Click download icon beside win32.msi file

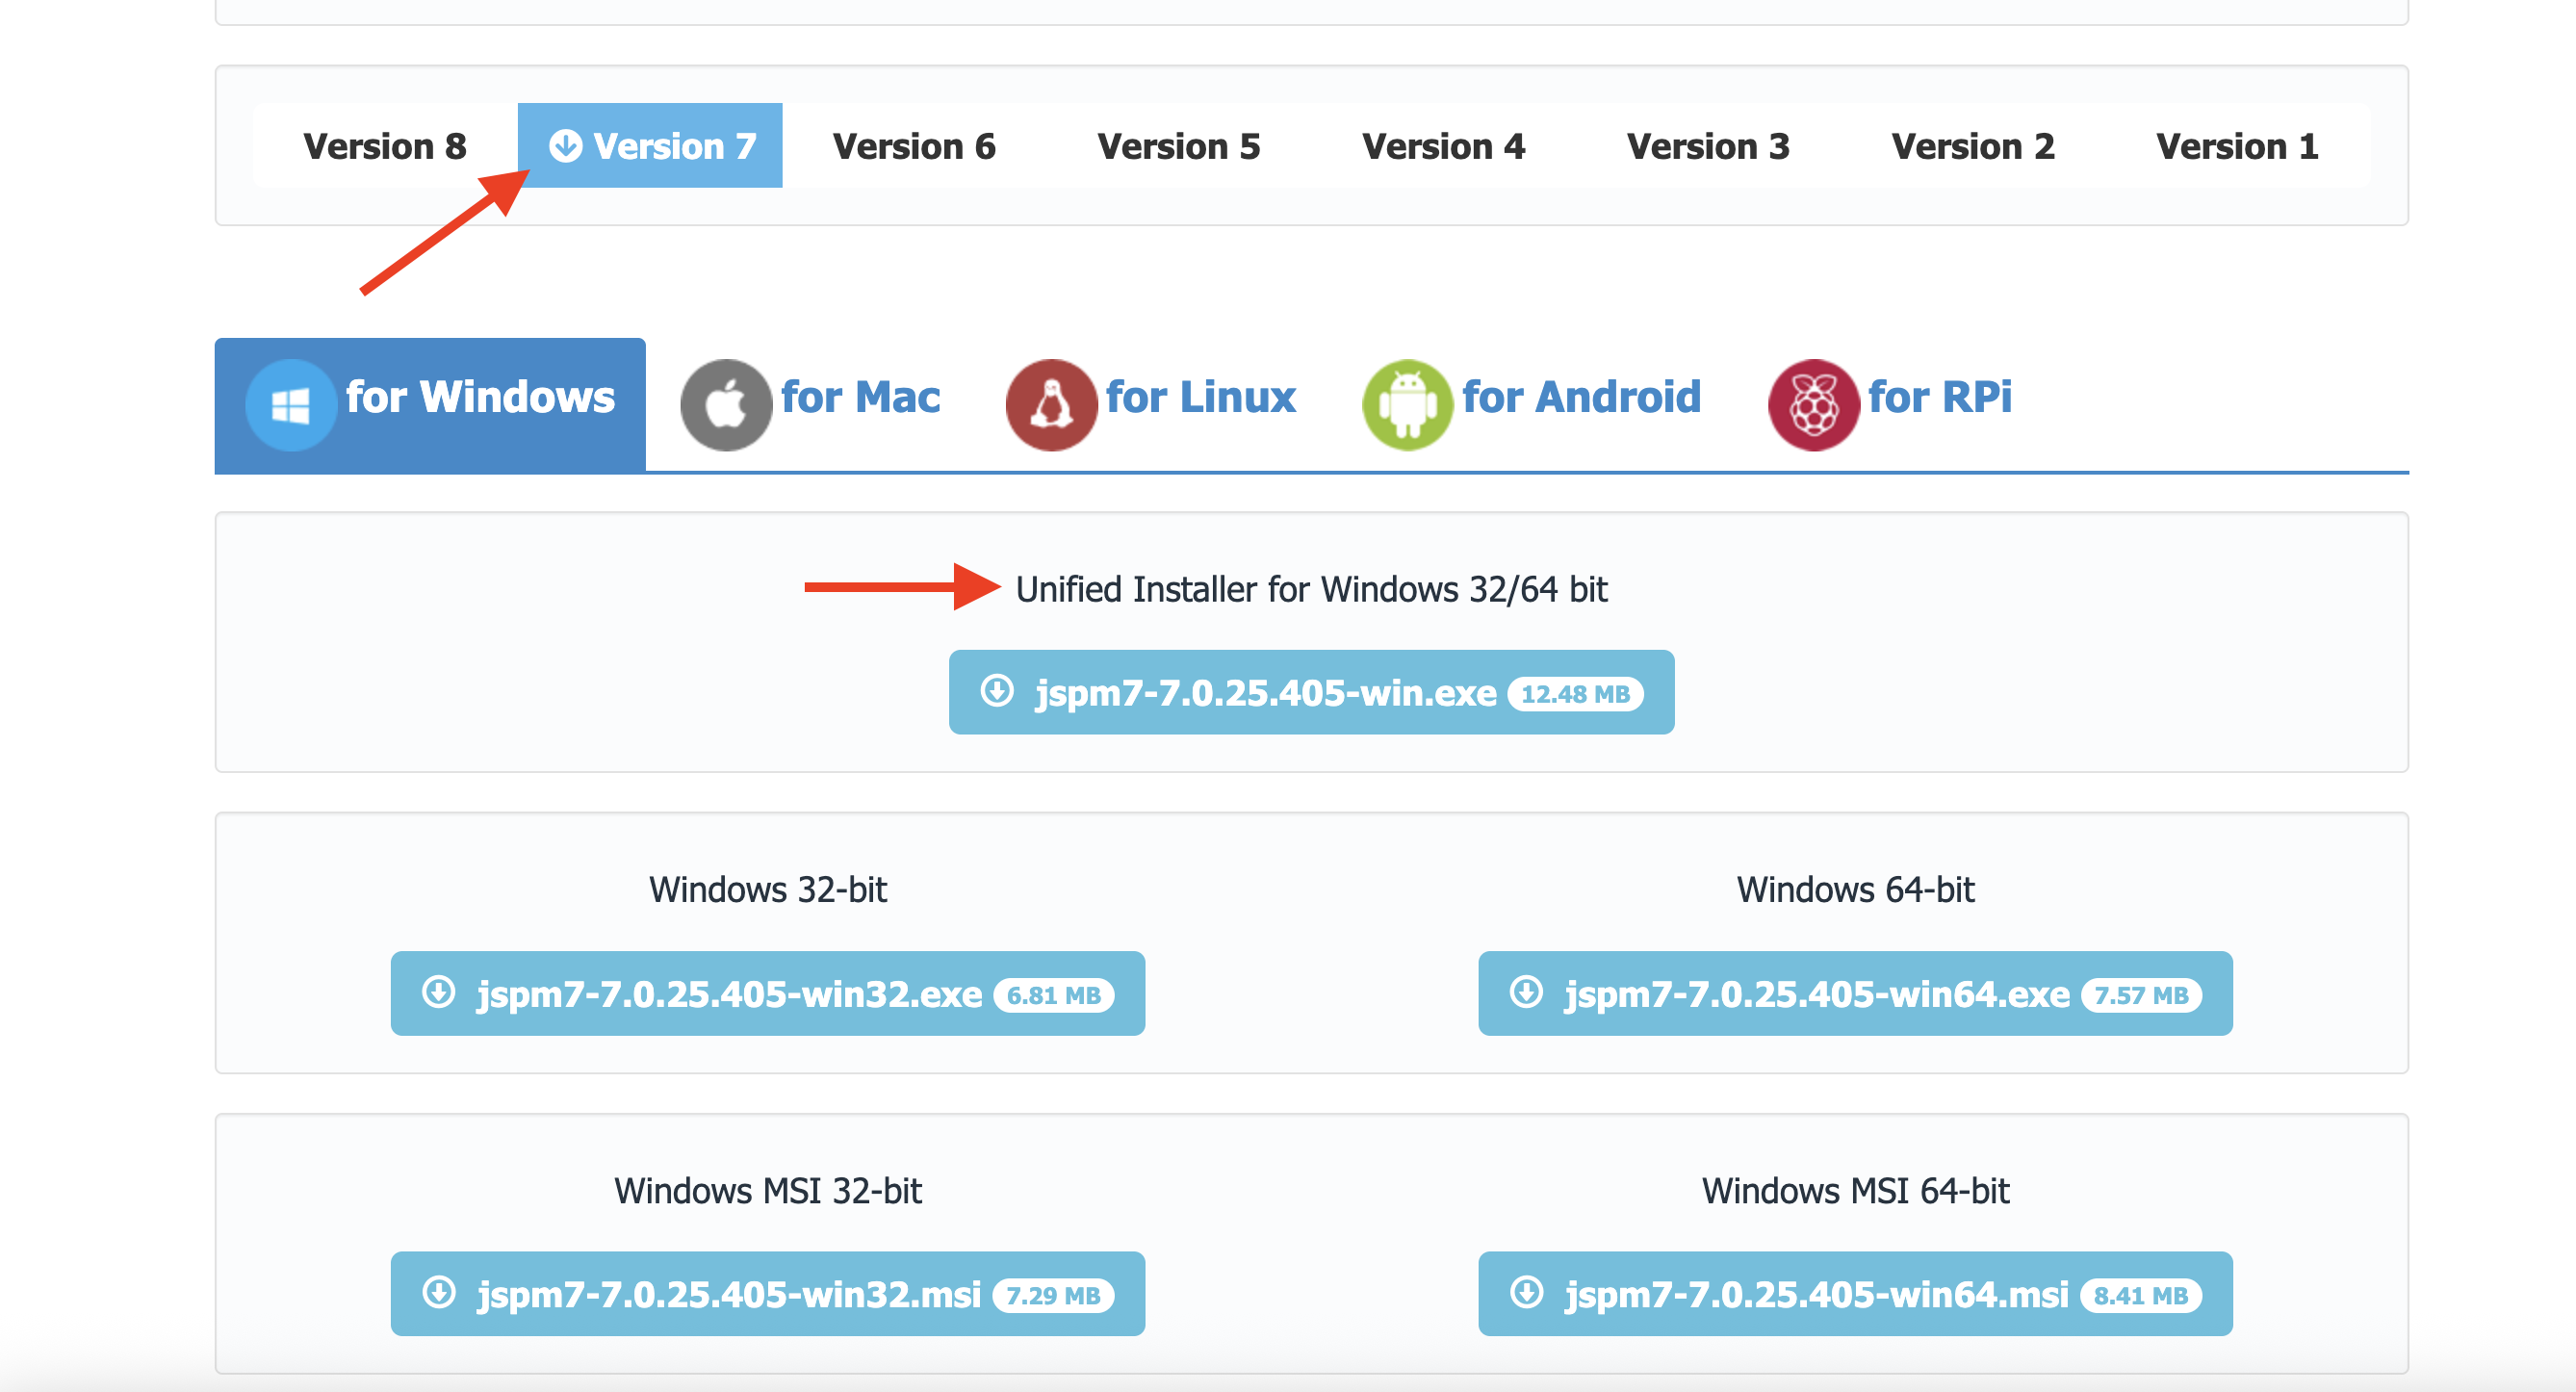tap(439, 1292)
